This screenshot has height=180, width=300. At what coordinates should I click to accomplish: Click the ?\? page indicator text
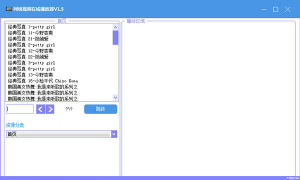coord(69,109)
